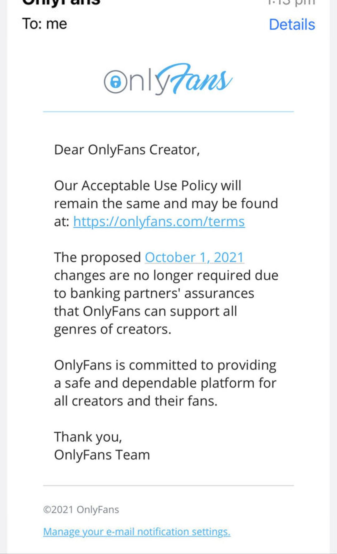Click the 'to banking partners' assurances' line
This screenshot has height=554, width=337.
[154, 293]
